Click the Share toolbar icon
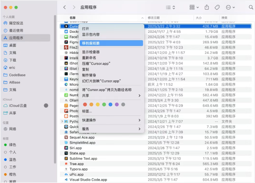This screenshot has width=255, height=183. [x=207, y=7]
